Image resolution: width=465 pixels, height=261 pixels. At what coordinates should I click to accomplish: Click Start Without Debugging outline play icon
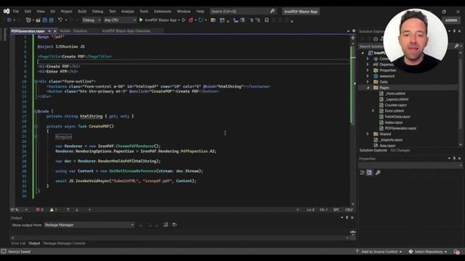pos(184,20)
